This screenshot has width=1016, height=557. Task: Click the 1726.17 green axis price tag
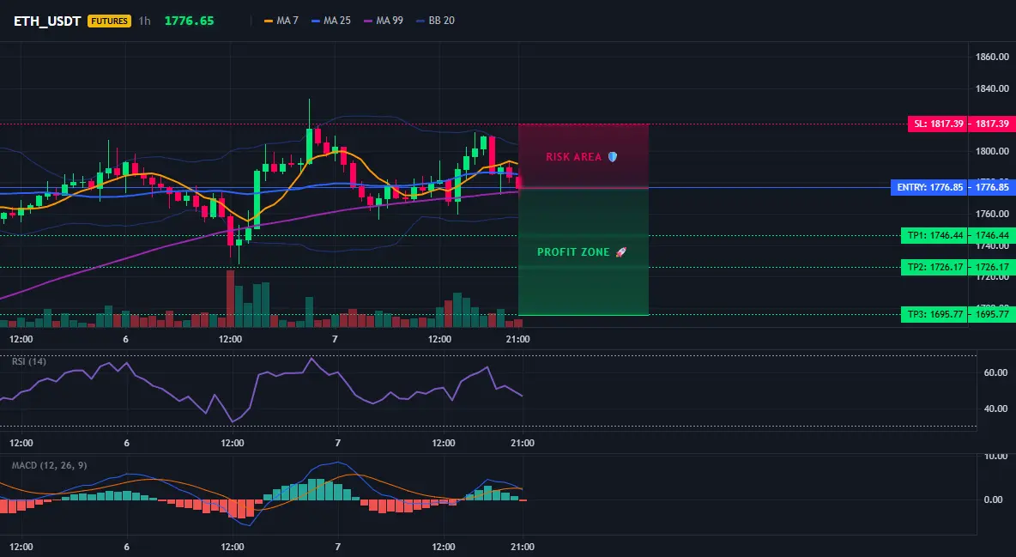(x=991, y=267)
